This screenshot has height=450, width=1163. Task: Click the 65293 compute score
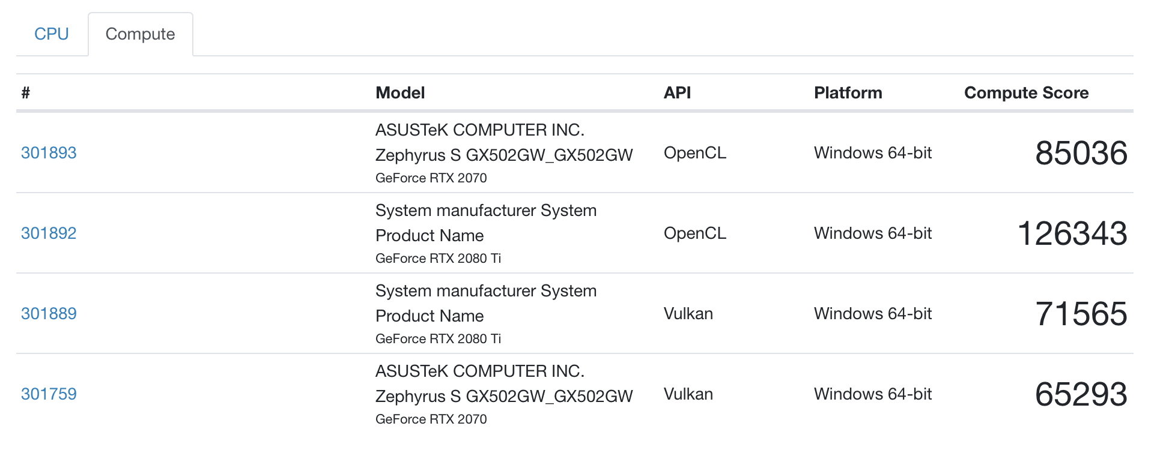tap(1081, 395)
